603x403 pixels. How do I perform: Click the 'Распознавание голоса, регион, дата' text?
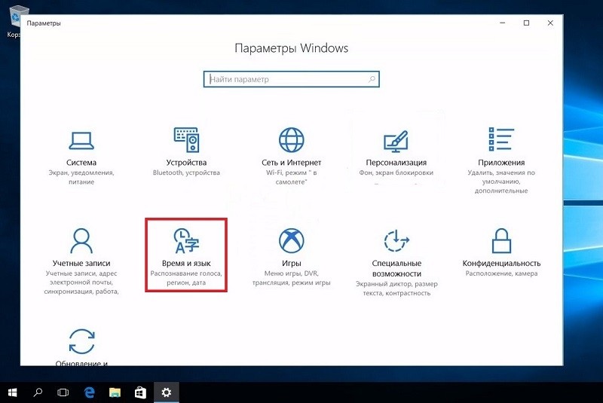186,278
